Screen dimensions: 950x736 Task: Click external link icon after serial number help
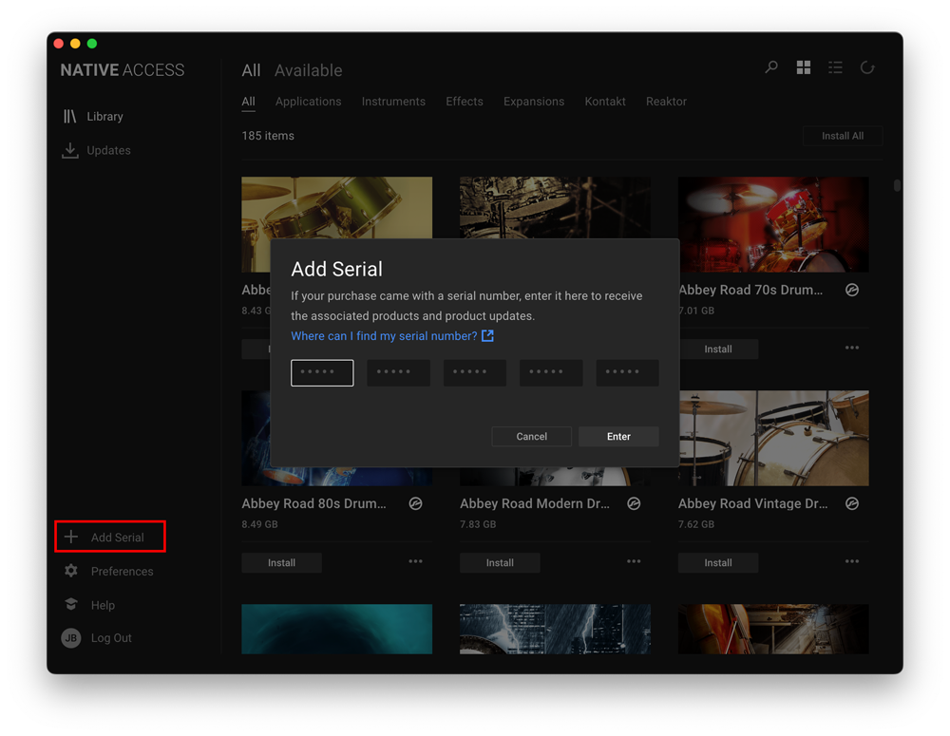pyautogui.click(x=487, y=335)
